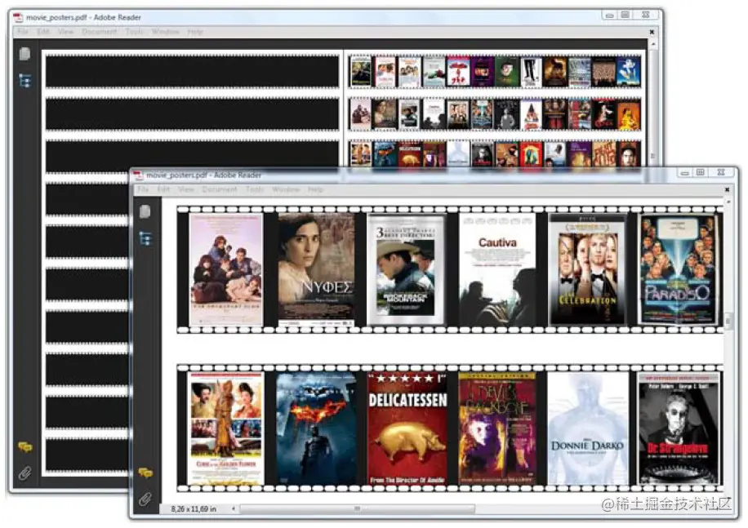Open the View menu in front window
The image size is (748, 528).
click(186, 189)
